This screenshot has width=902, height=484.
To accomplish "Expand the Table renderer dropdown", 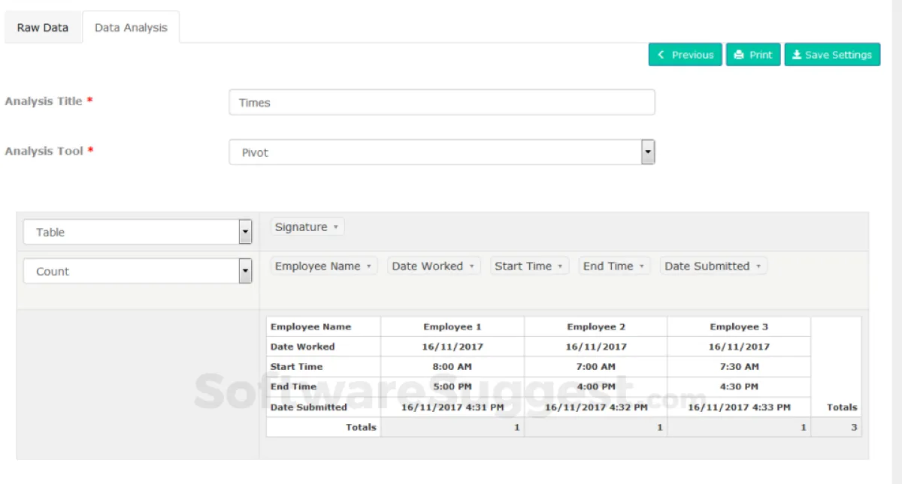I will [x=245, y=233].
